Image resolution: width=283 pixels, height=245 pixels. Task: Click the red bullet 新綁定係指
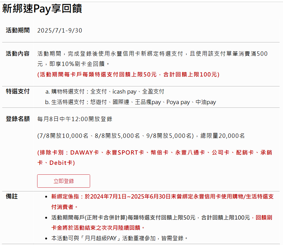[x=162, y=202]
